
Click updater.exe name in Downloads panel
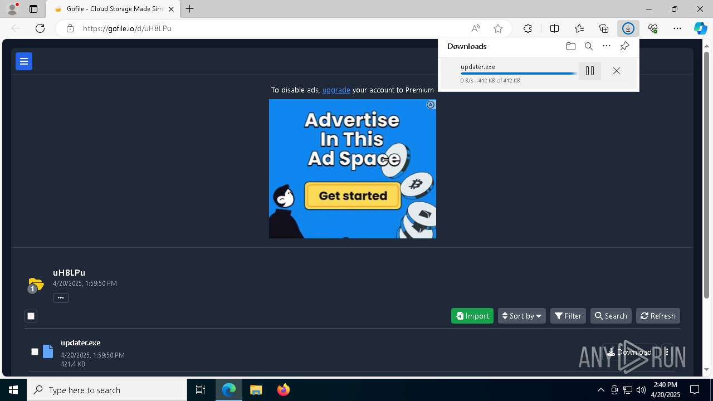478,66
